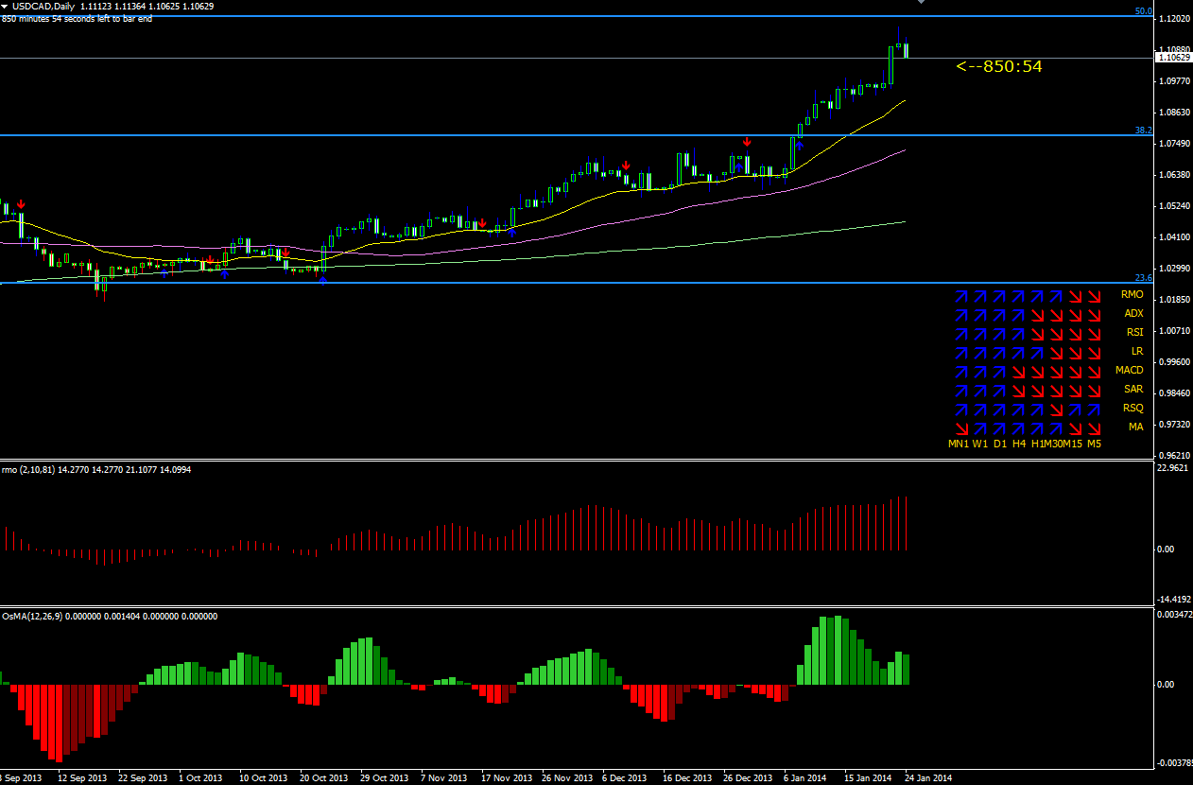Open the chart menu triangle beside USDCAD,Daily
Viewport: 1193px width, 785px height.
[5, 6]
